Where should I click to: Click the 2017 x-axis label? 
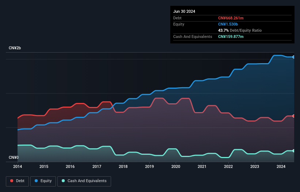point(97,166)
